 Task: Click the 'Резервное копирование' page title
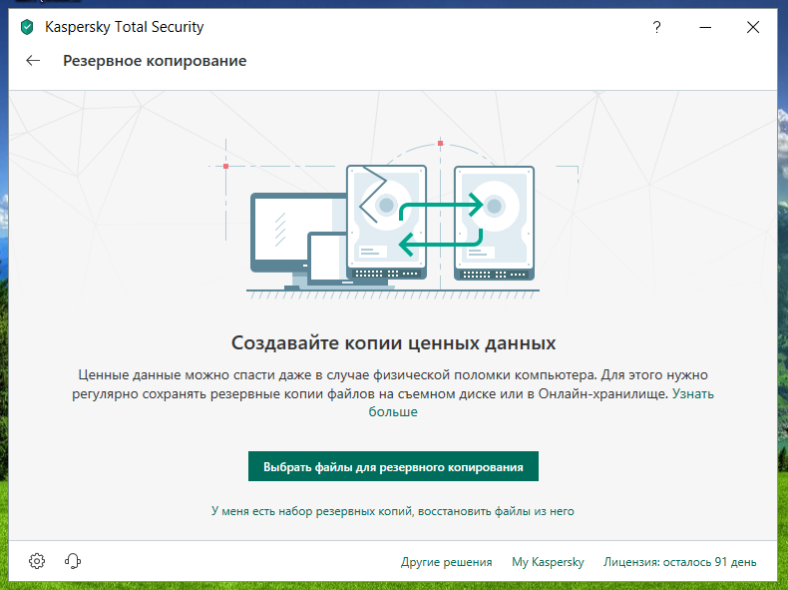(x=155, y=61)
